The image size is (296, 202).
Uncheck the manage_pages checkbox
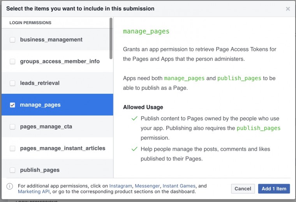pos(12,105)
